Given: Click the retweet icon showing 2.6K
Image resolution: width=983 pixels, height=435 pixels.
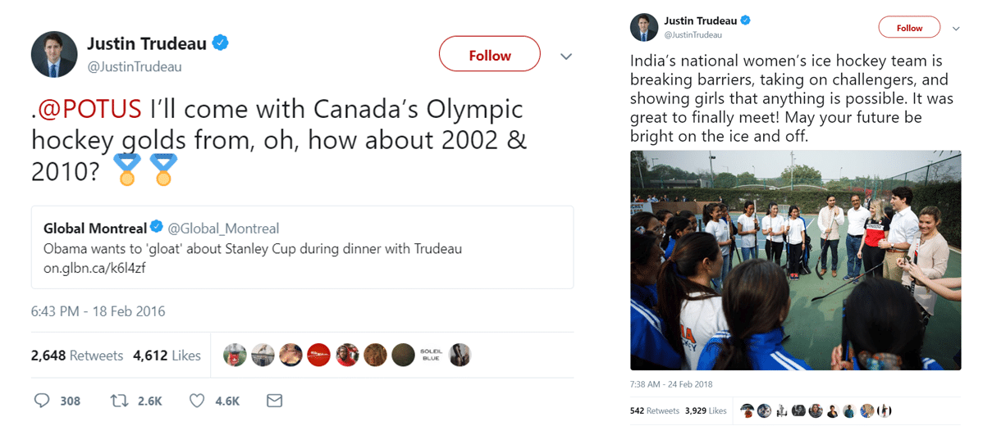Looking at the screenshot, I should pos(118,401).
